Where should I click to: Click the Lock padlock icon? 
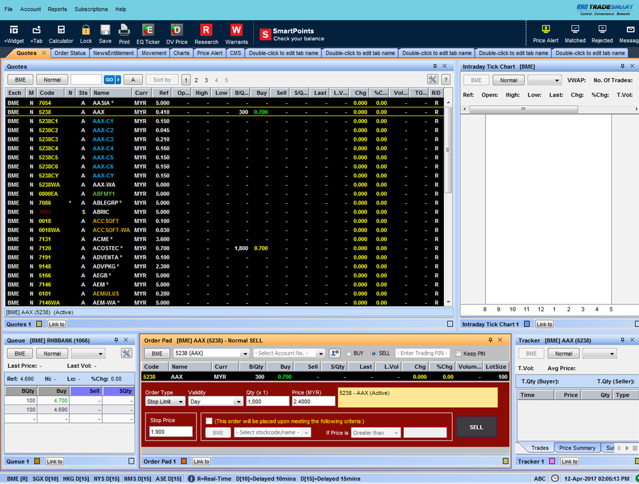pos(86,34)
